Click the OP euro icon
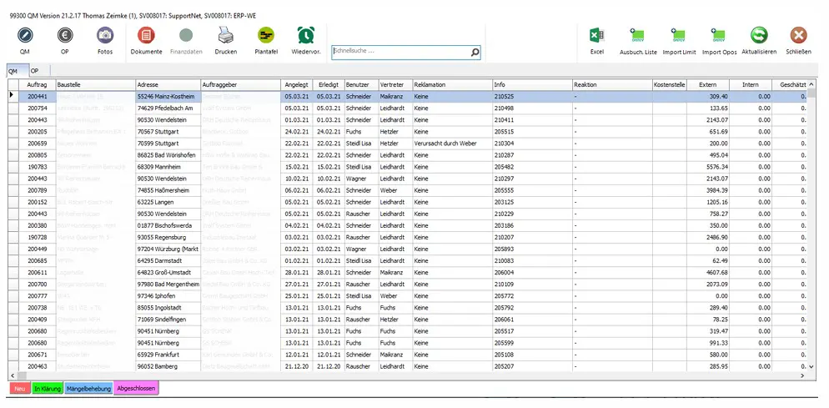The width and height of the screenshot is (829, 408). [65, 36]
